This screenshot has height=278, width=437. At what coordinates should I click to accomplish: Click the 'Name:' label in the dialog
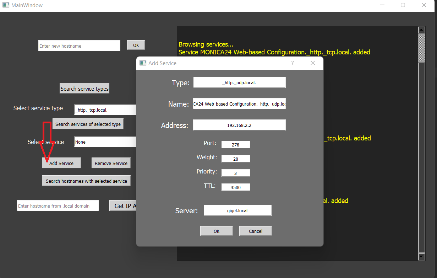pos(179,104)
